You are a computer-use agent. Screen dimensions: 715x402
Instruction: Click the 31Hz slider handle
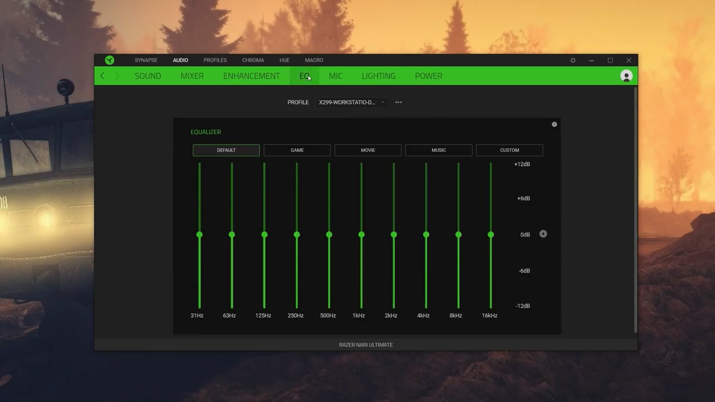tap(199, 234)
